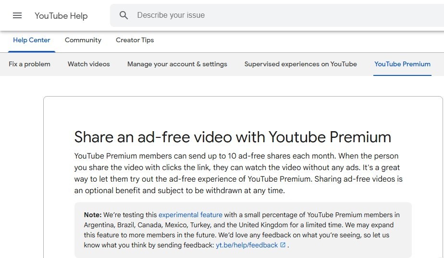This screenshot has height=258, width=444.
Task: Click the bold 'Note:' label in the gray box
Action: pyautogui.click(x=93, y=215)
